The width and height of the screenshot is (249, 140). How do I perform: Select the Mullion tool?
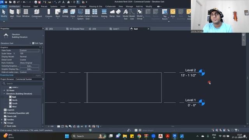pyautogui.click(x=95, y=13)
